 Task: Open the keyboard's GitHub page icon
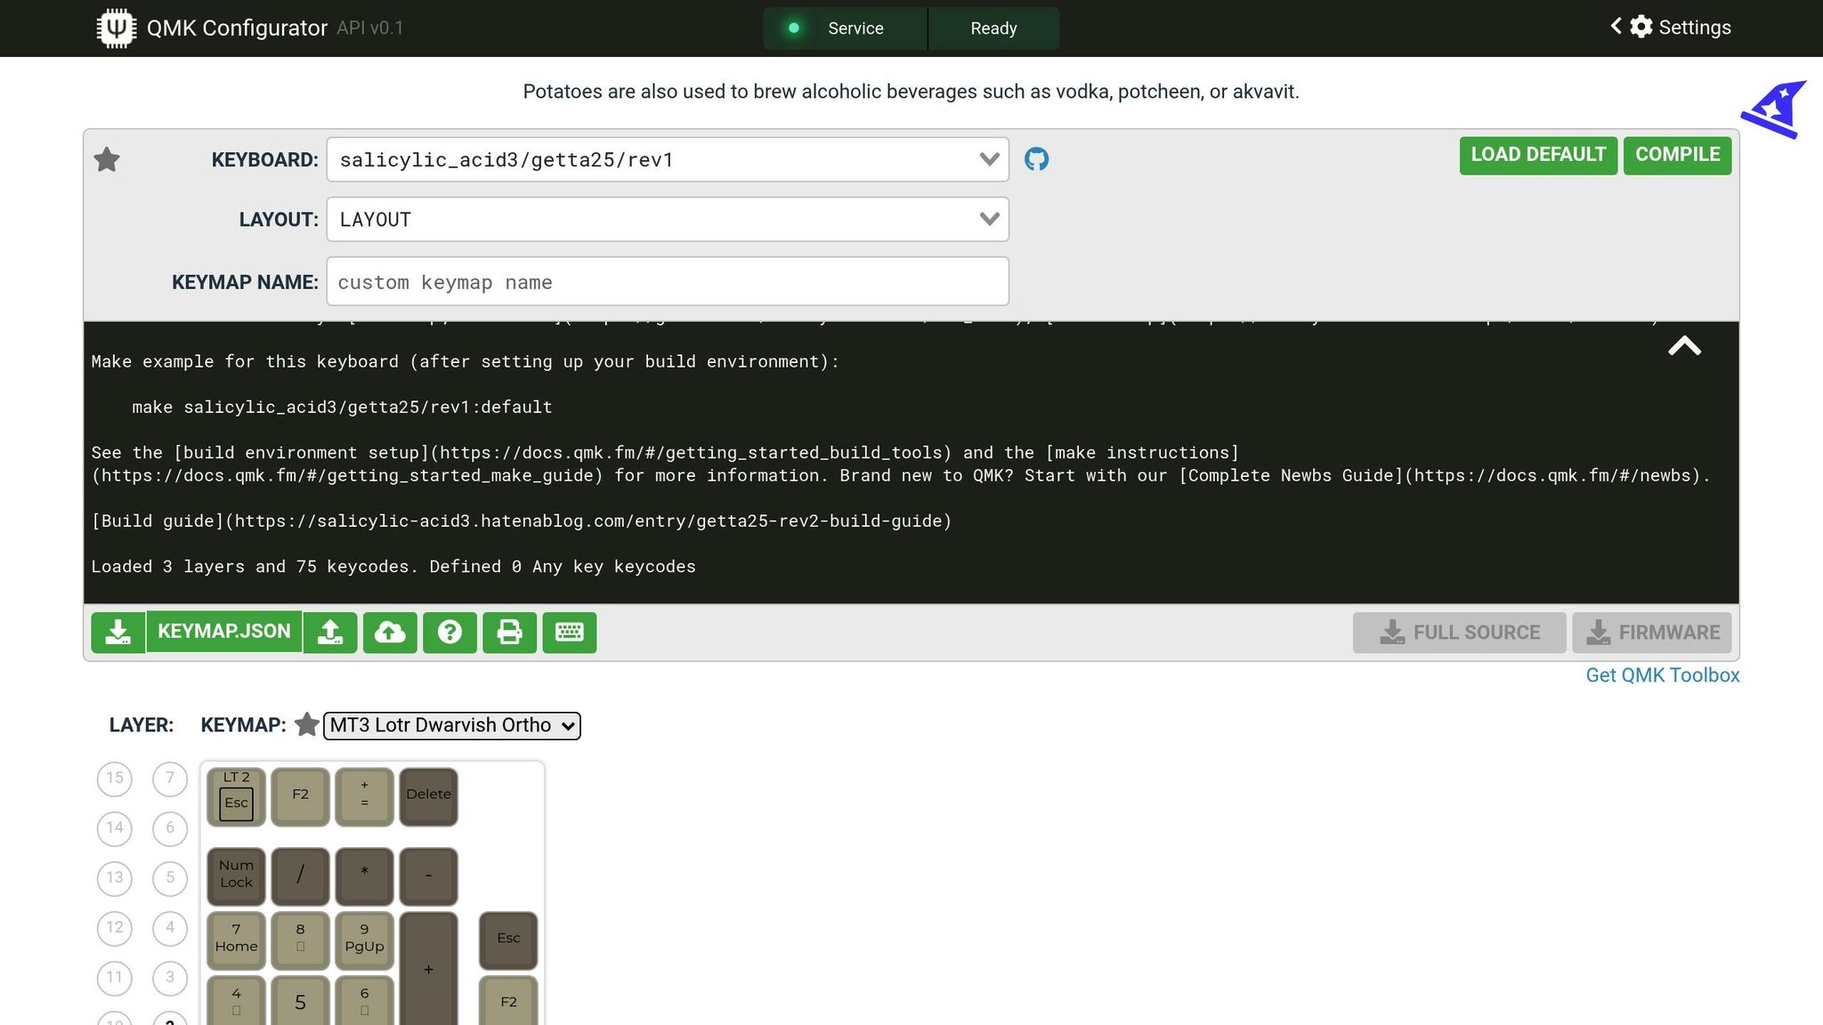pos(1036,159)
